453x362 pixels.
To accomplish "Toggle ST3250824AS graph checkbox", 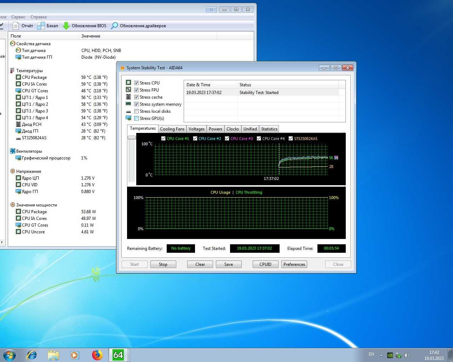I will click(291, 139).
